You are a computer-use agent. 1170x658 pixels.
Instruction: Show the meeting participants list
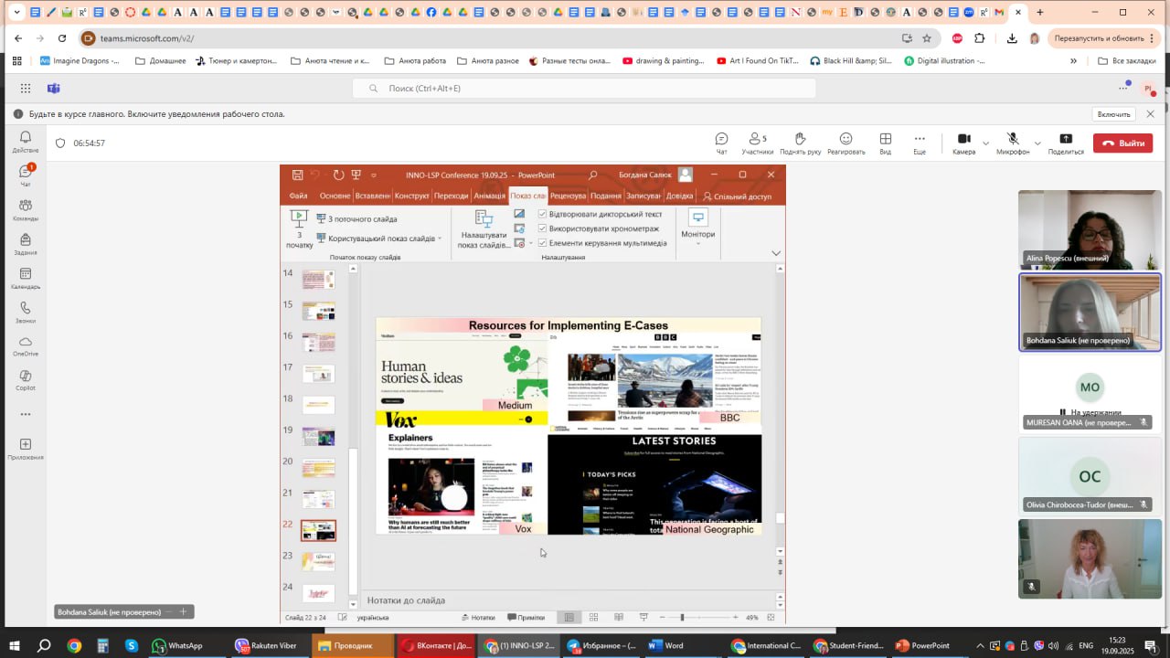pos(757,143)
